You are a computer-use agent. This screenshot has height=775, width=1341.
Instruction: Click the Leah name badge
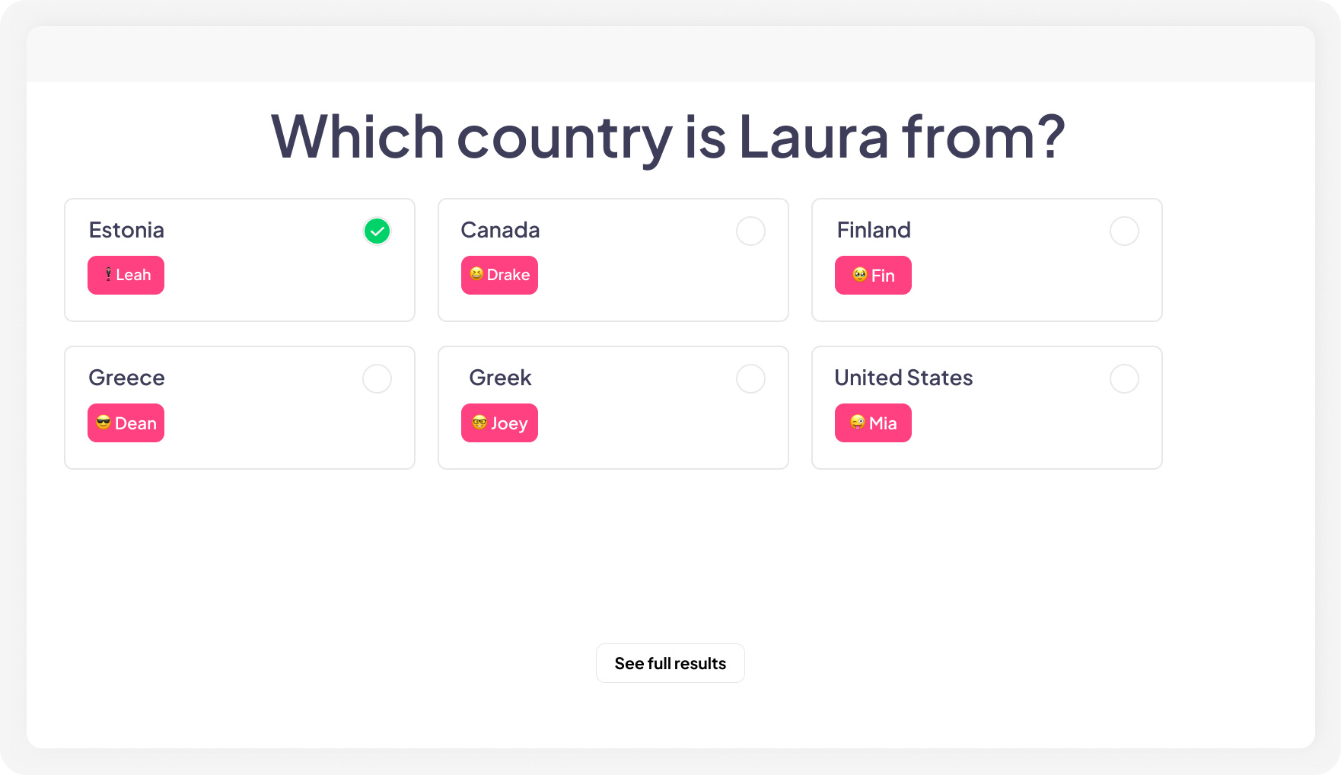pos(126,275)
